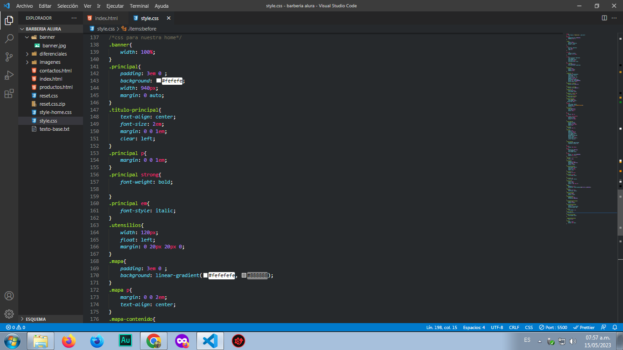Show hidden system tray icons
623x350 pixels.
point(540,341)
